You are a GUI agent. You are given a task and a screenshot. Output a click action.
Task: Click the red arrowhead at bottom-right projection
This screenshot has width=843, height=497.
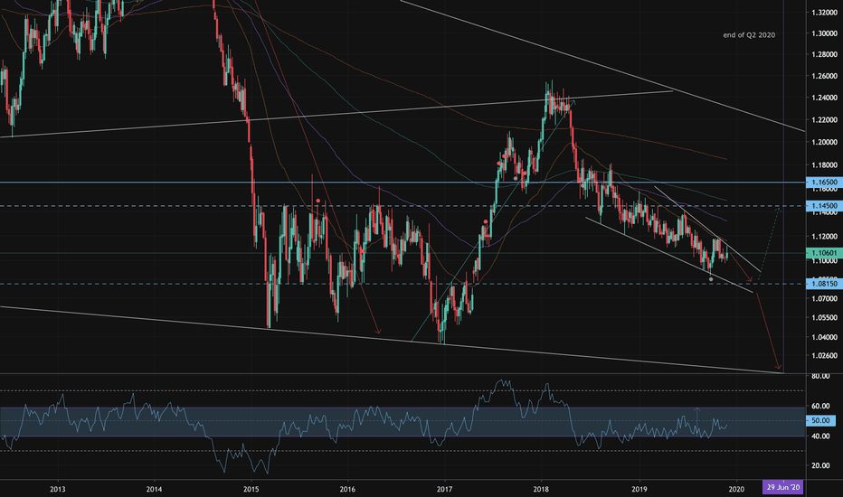click(x=778, y=369)
